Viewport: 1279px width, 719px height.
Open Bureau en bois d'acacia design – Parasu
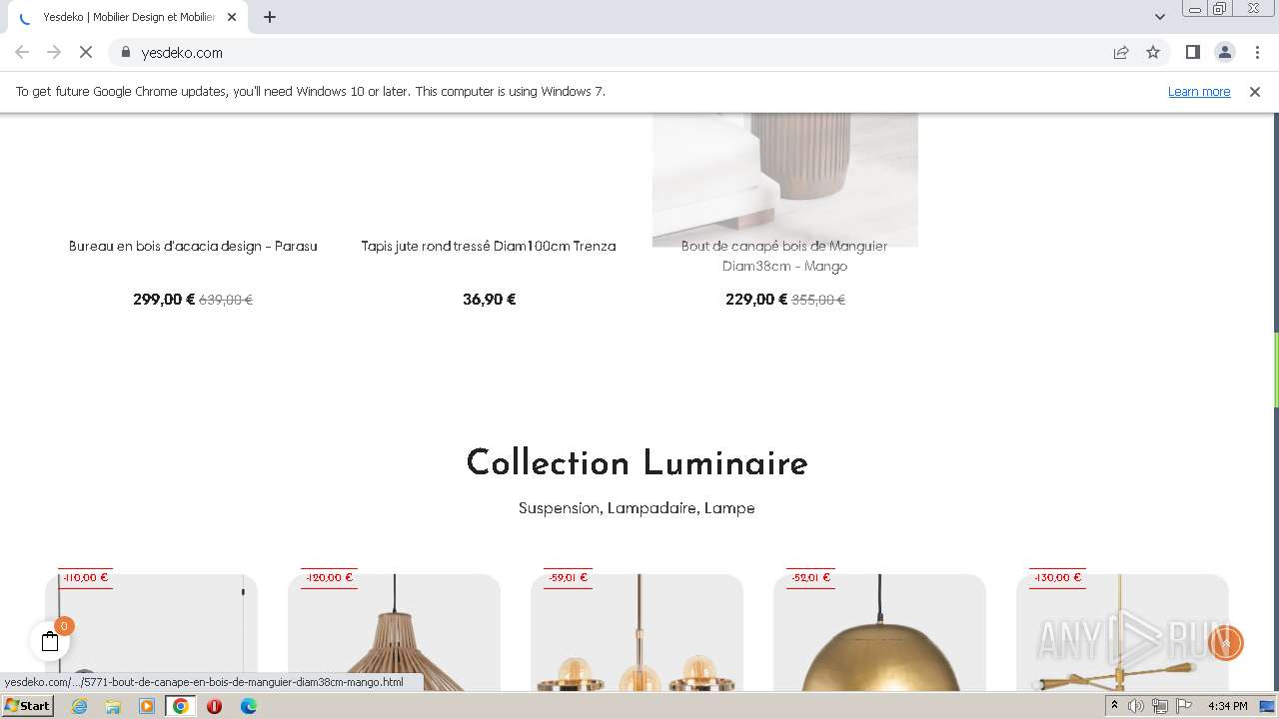point(193,246)
